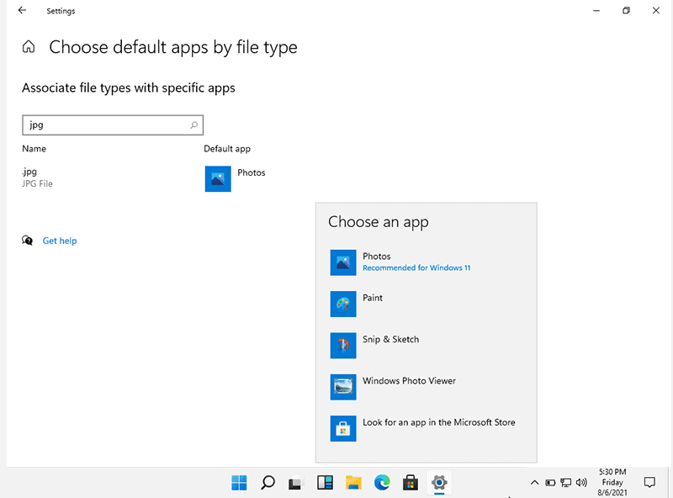This screenshot has width=673, height=498.
Task: Click the battery tray icon
Action: click(550, 483)
